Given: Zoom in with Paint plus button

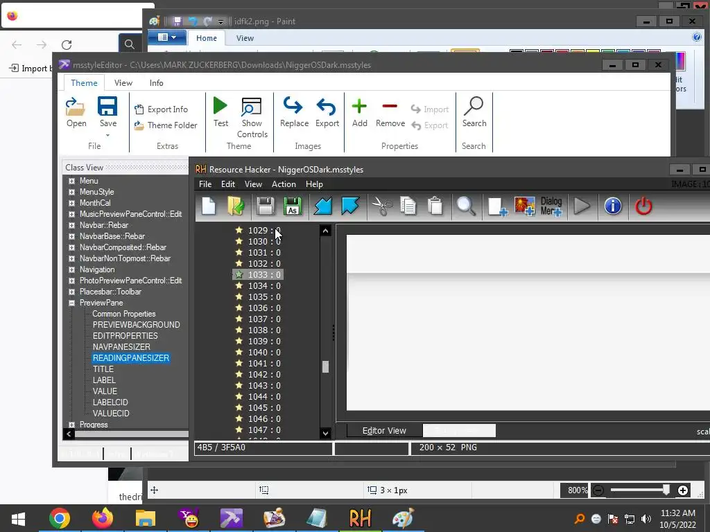Looking at the screenshot, I should click(683, 490).
